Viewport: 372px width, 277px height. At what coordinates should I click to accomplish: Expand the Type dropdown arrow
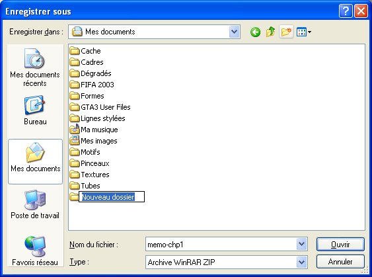pos(301,262)
